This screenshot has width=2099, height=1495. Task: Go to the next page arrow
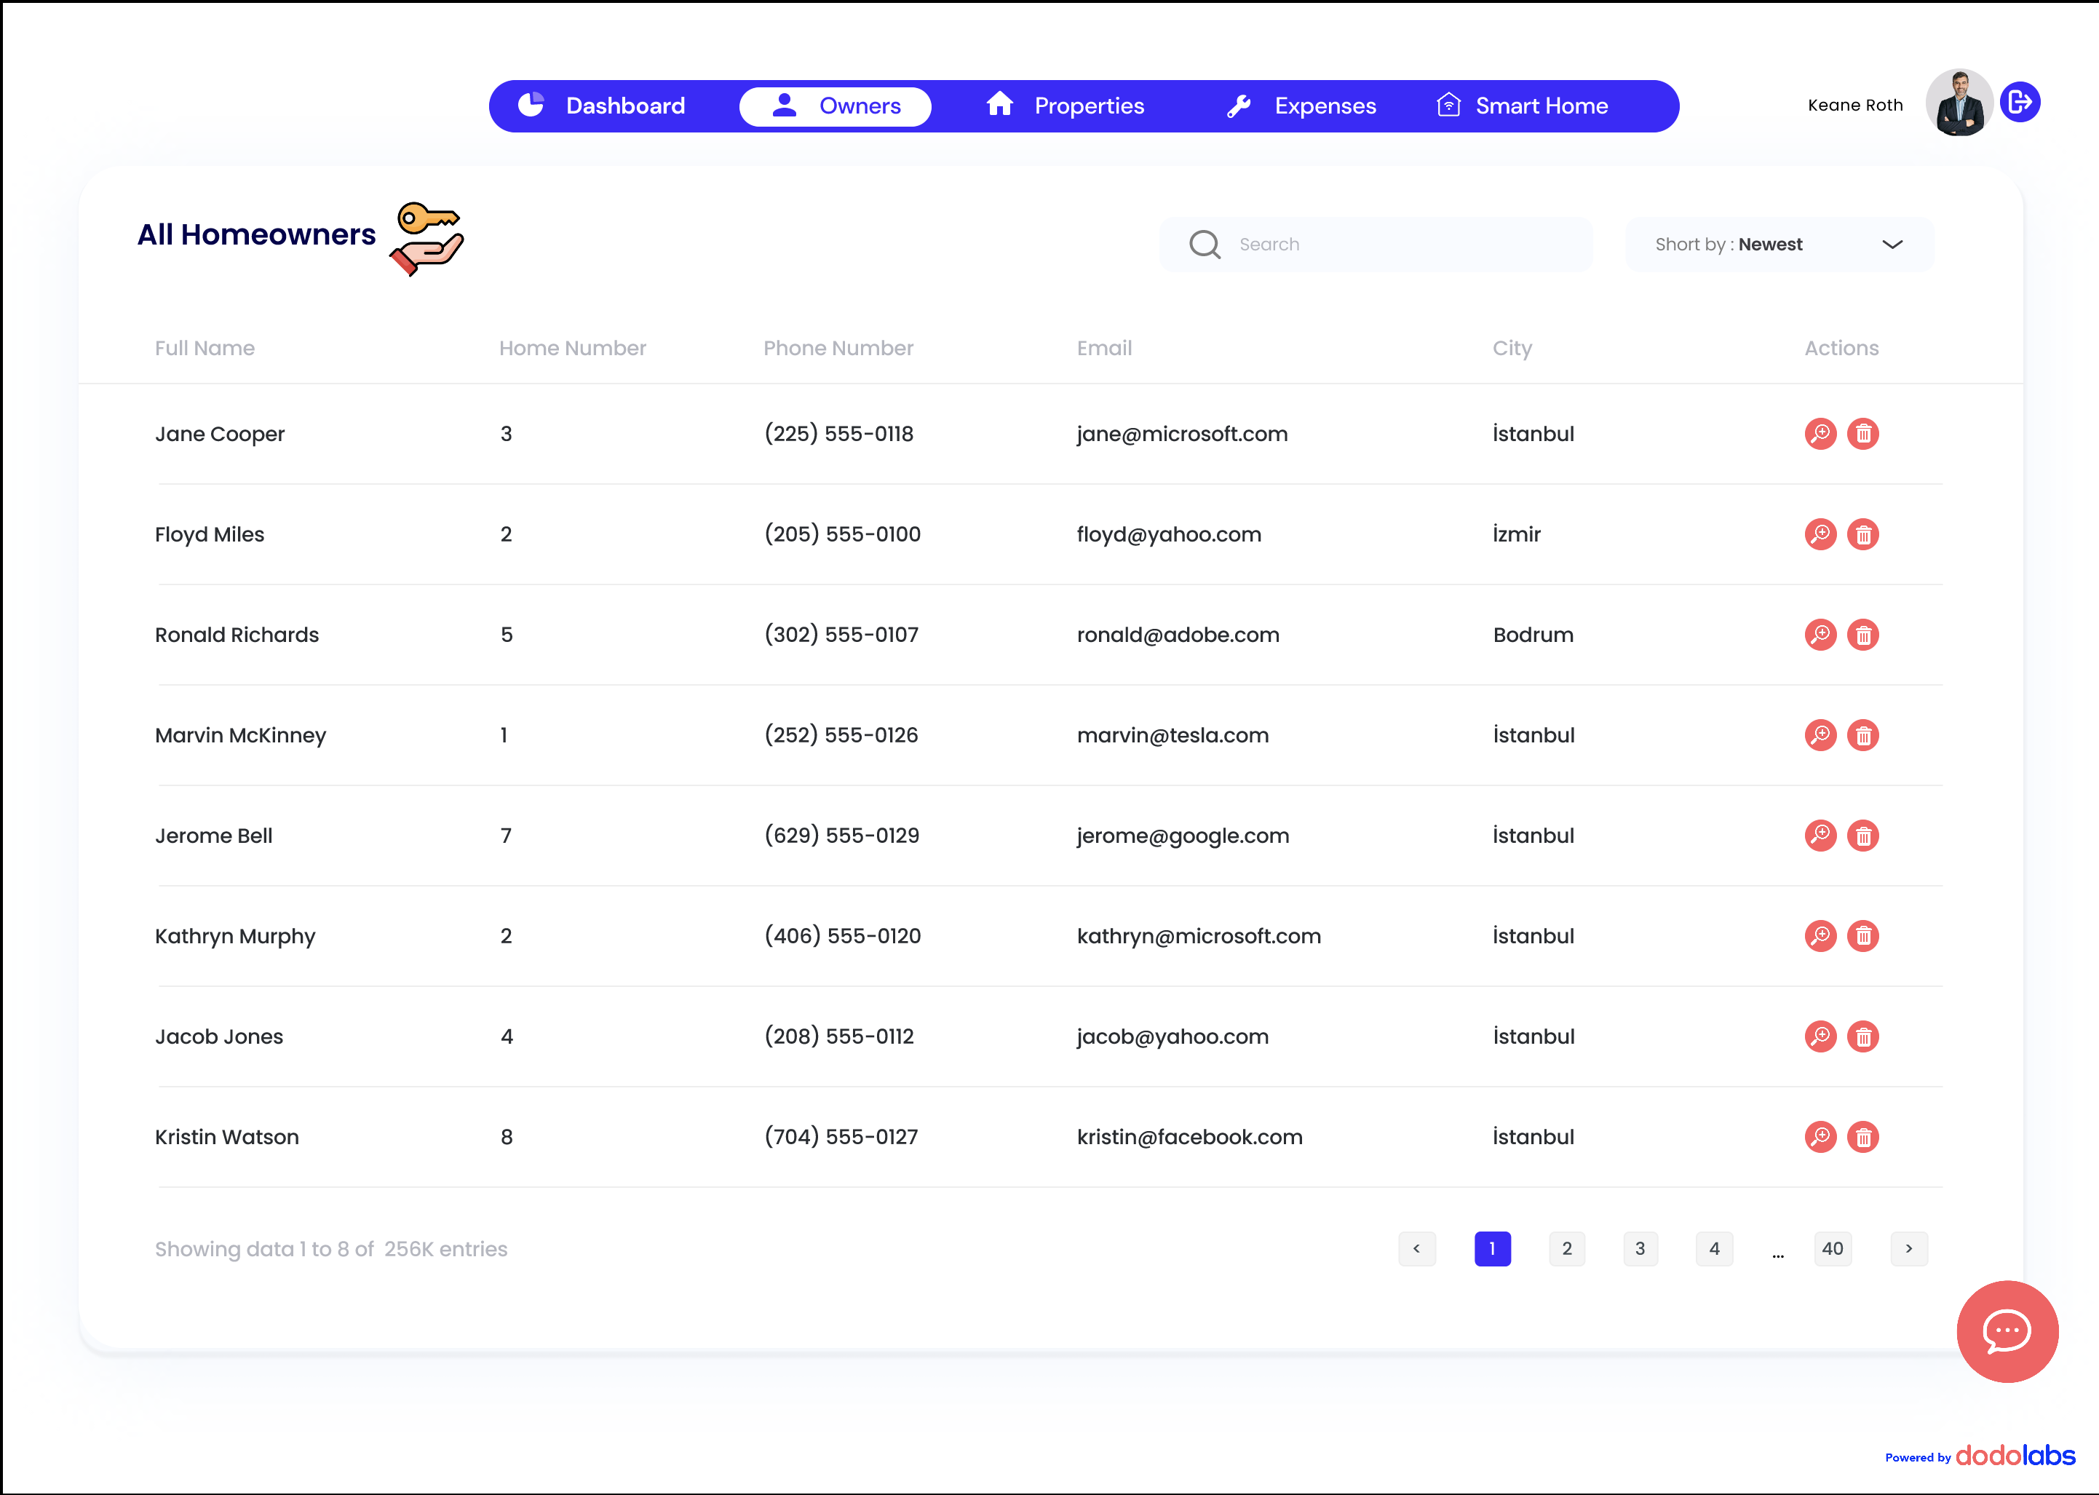[1908, 1248]
